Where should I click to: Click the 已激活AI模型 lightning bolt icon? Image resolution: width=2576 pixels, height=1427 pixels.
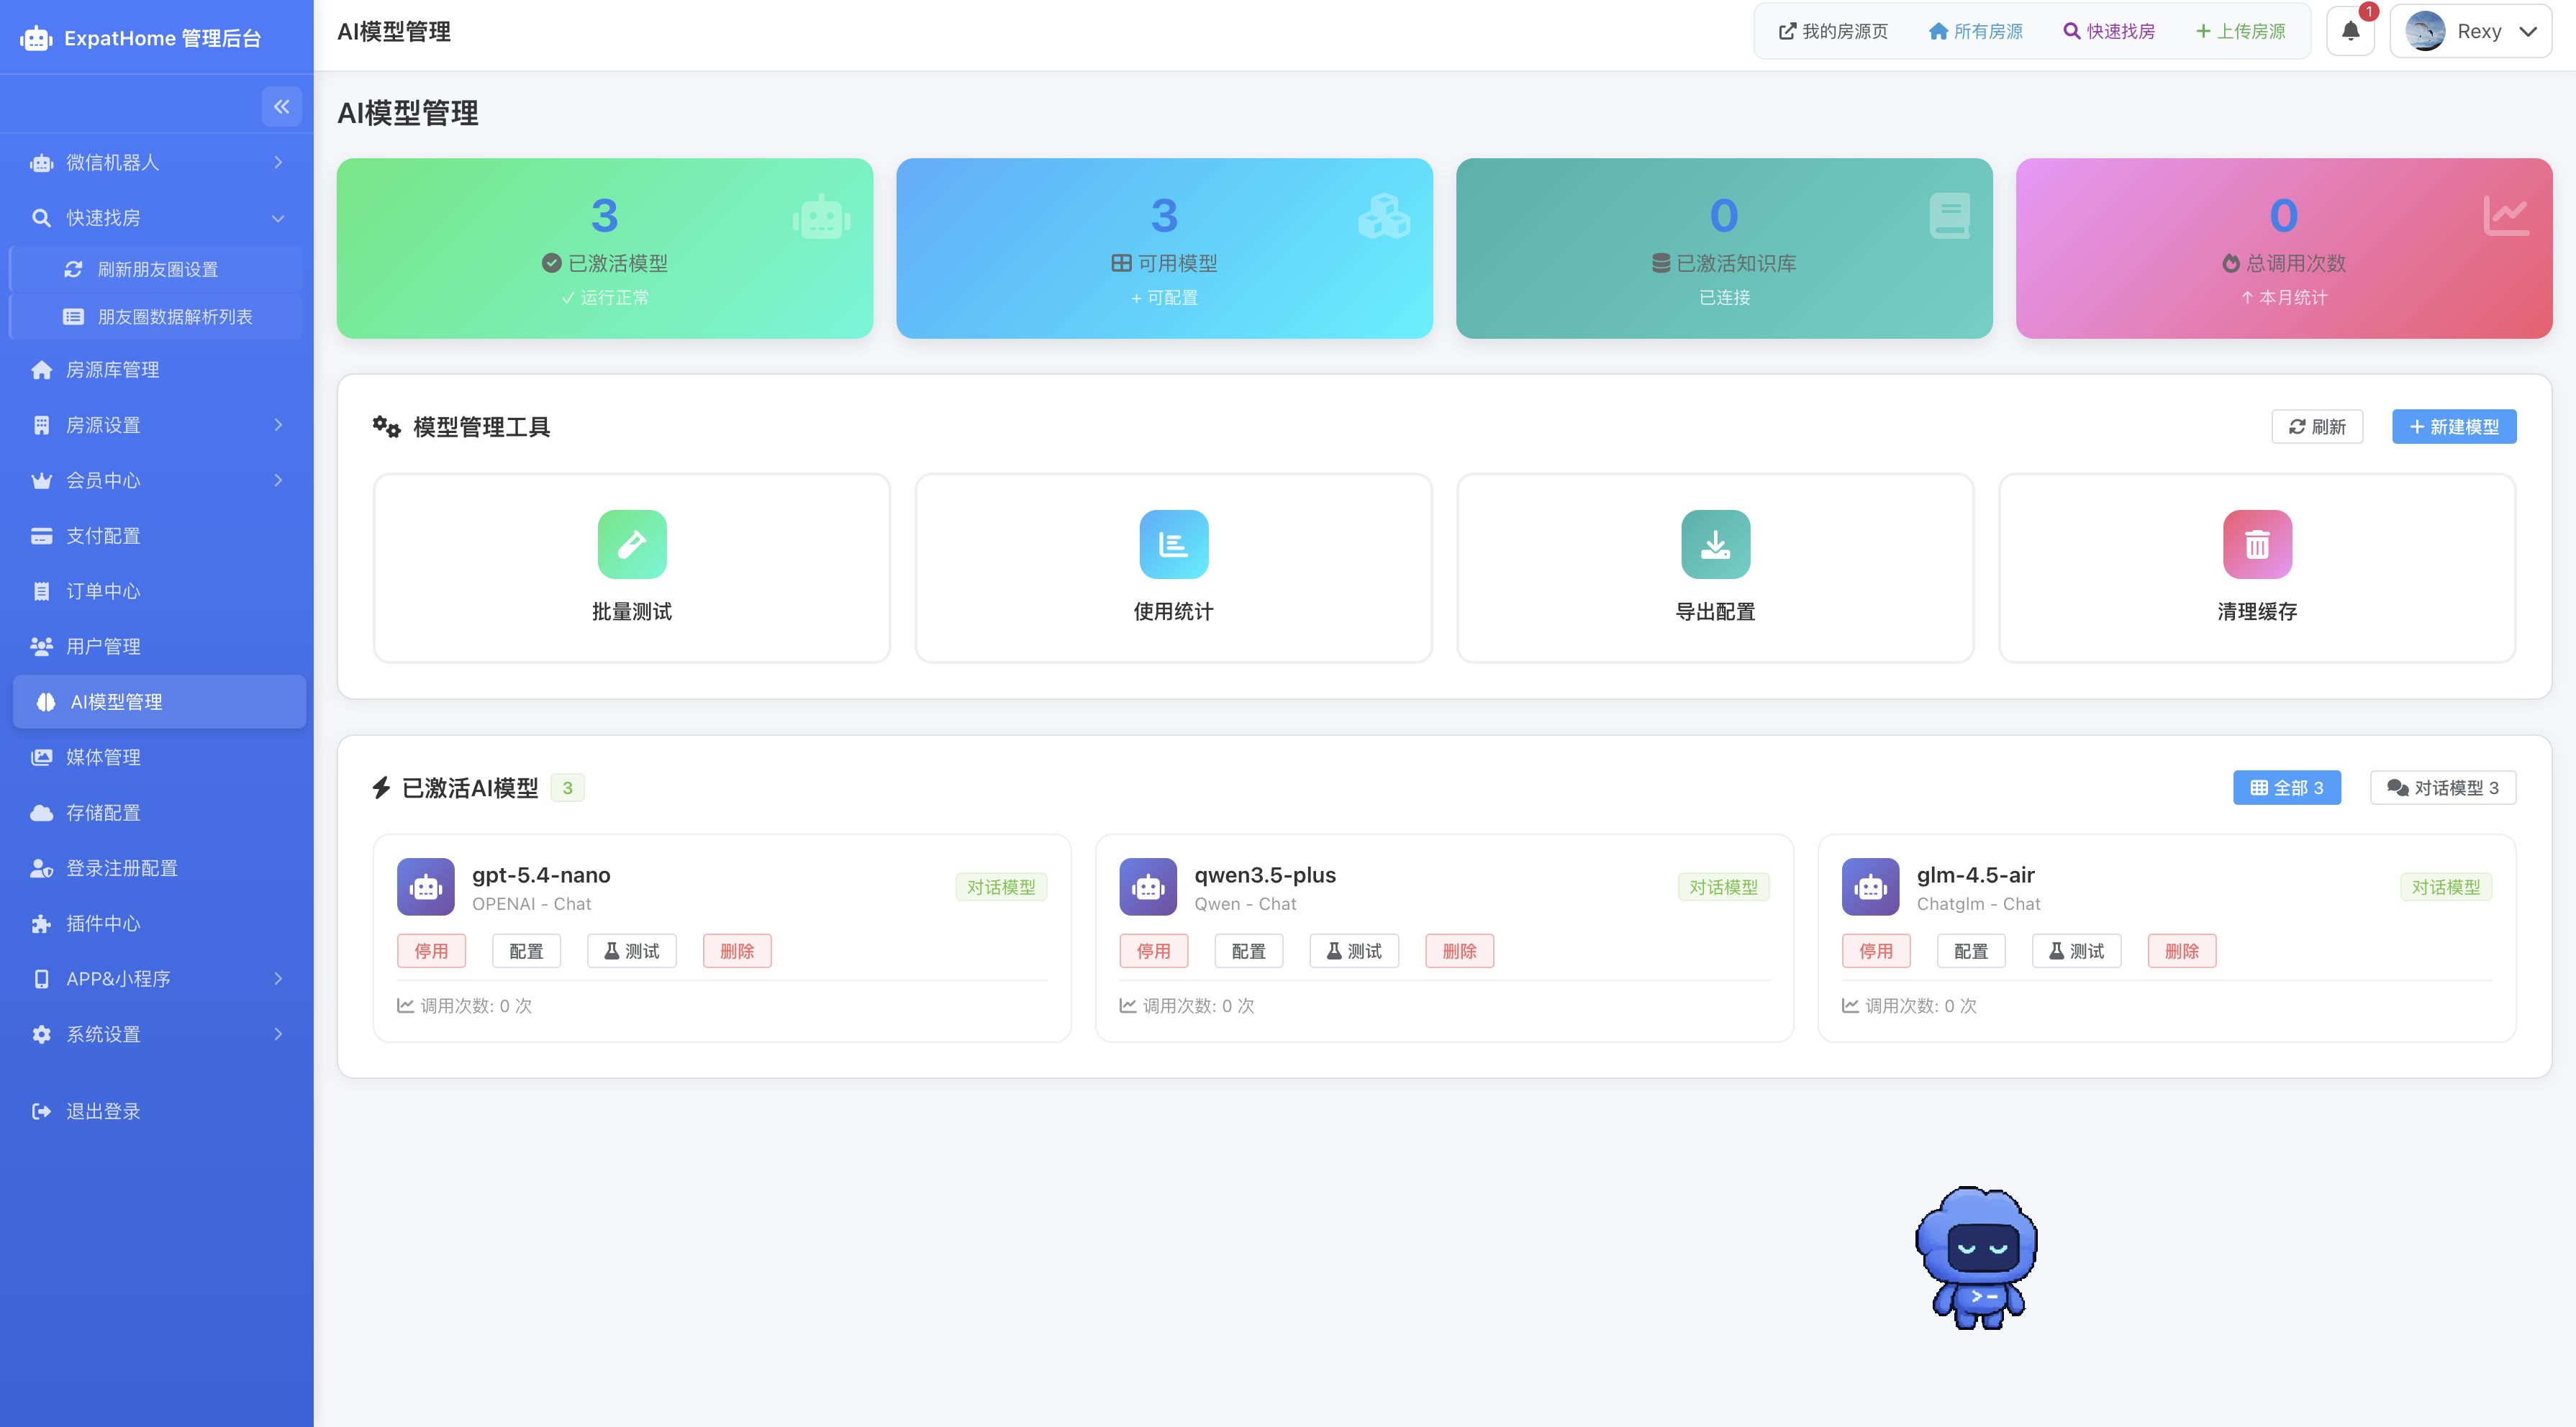pos(381,788)
